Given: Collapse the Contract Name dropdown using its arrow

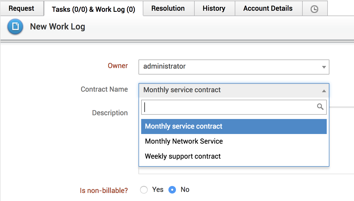Looking at the screenshot, I should [x=324, y=91].
